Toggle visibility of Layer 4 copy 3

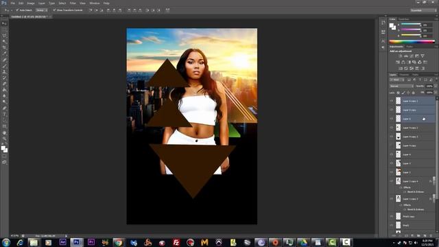(x=392, y=137)
